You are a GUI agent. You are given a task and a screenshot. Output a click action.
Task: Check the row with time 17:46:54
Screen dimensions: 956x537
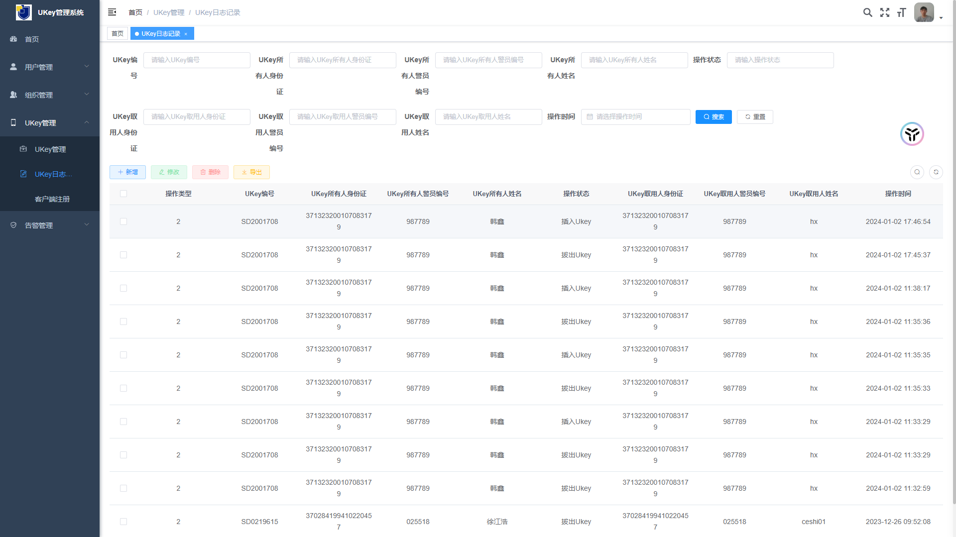[123, 221]
